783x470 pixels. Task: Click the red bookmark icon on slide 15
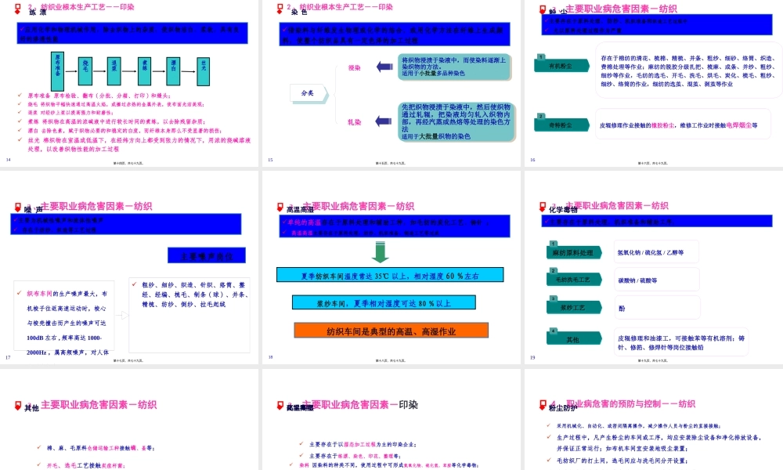[x=280, y=9]
